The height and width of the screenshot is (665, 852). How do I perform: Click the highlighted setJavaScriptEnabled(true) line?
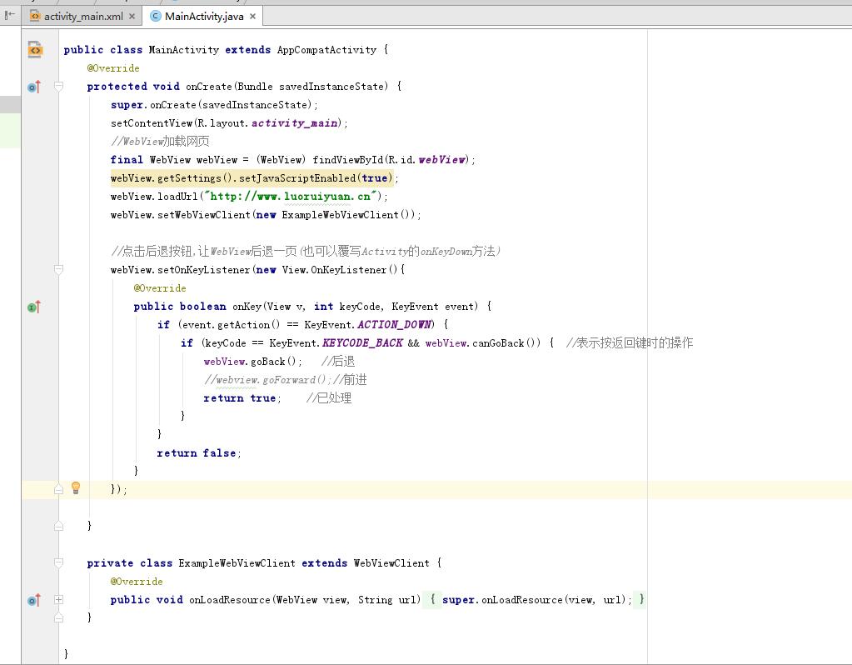coord(254,177)
